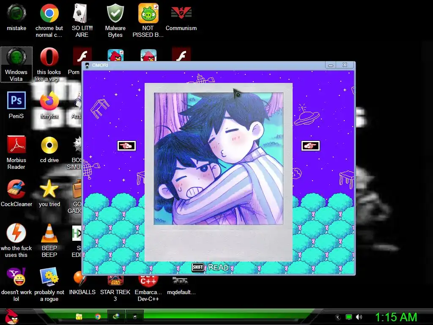Open the 'furryfox' Firefox icon
Viewport: 433px width, 325px height.
[x=49, y=105]
